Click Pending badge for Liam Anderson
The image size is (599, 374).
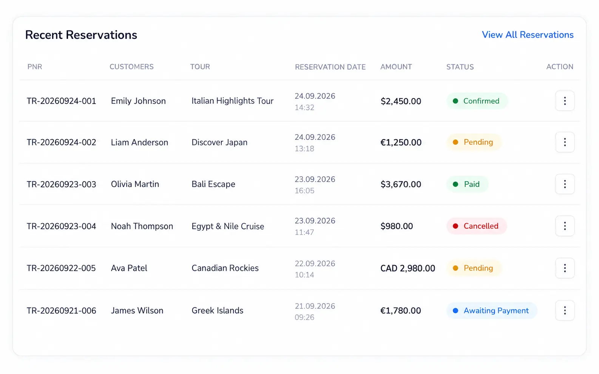(474, 142)
